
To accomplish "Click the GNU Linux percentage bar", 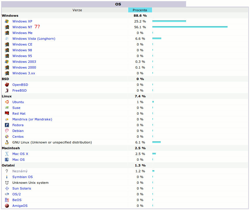I will [157, 142].
